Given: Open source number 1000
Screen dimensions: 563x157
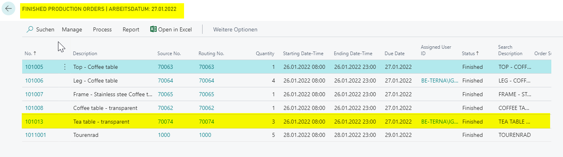Looking at the screenshot, I should coord(164,135).
